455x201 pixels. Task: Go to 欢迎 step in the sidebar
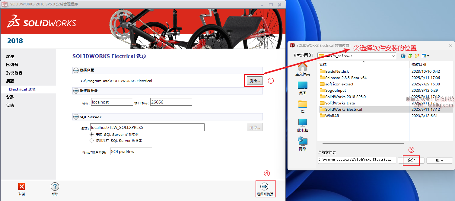click(10, 56)
